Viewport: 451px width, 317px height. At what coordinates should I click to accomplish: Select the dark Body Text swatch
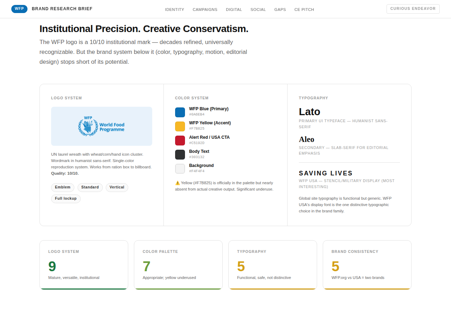(180, 155)
